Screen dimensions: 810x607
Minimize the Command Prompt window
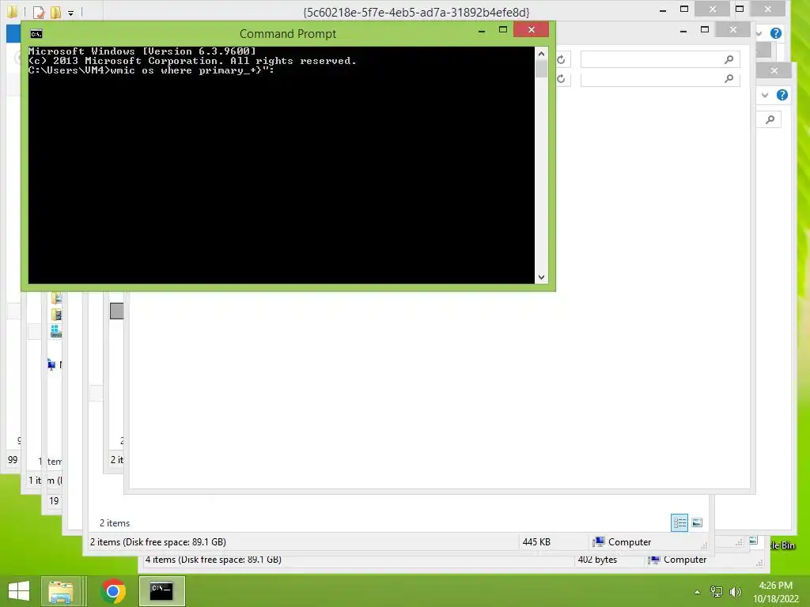[482, 31]
